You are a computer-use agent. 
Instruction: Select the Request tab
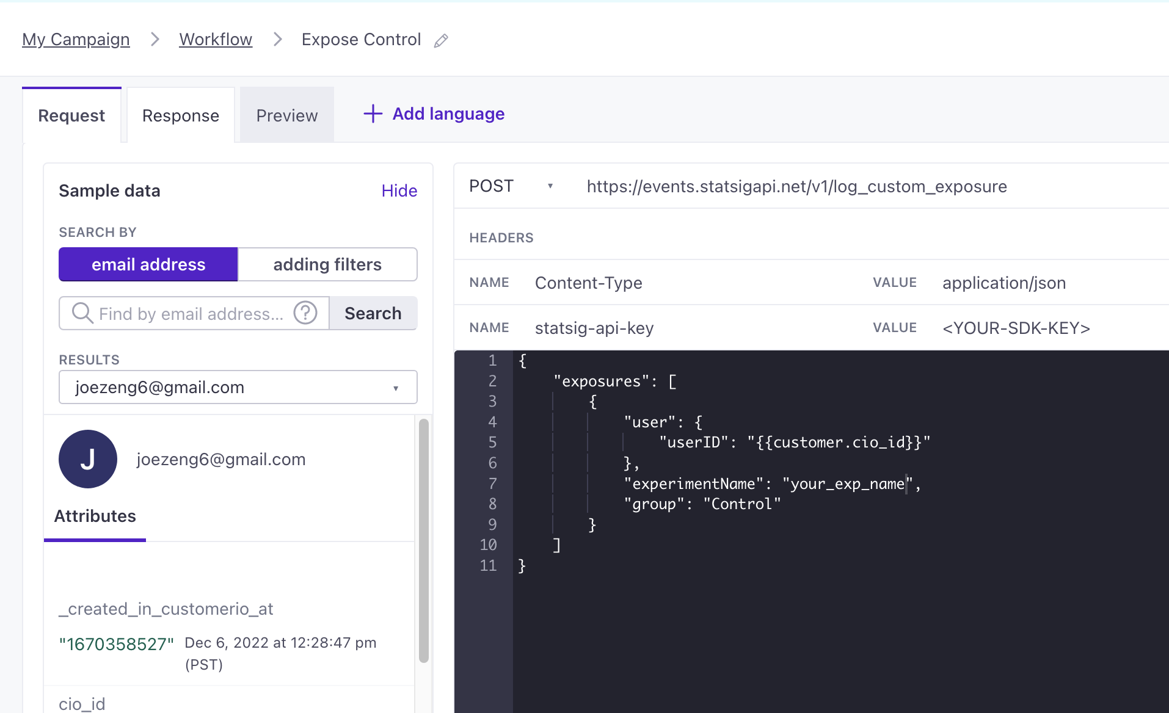pos(71,115)
